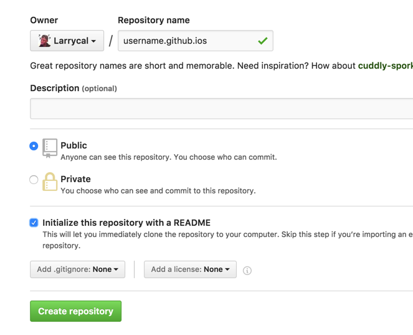
Task: Click the bold Private label text
Action: (75, 179)
